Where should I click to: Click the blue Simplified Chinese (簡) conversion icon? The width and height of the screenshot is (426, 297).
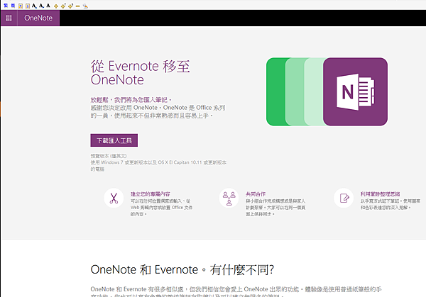click(x=13, y=6)
